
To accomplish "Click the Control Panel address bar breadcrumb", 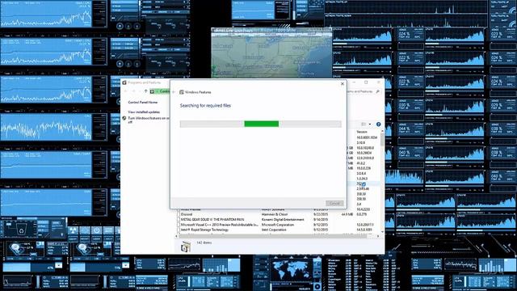I will coord(165,91).
